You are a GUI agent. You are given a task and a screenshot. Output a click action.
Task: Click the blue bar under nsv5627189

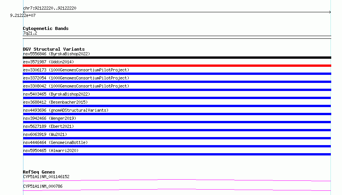tap(177, 130)
